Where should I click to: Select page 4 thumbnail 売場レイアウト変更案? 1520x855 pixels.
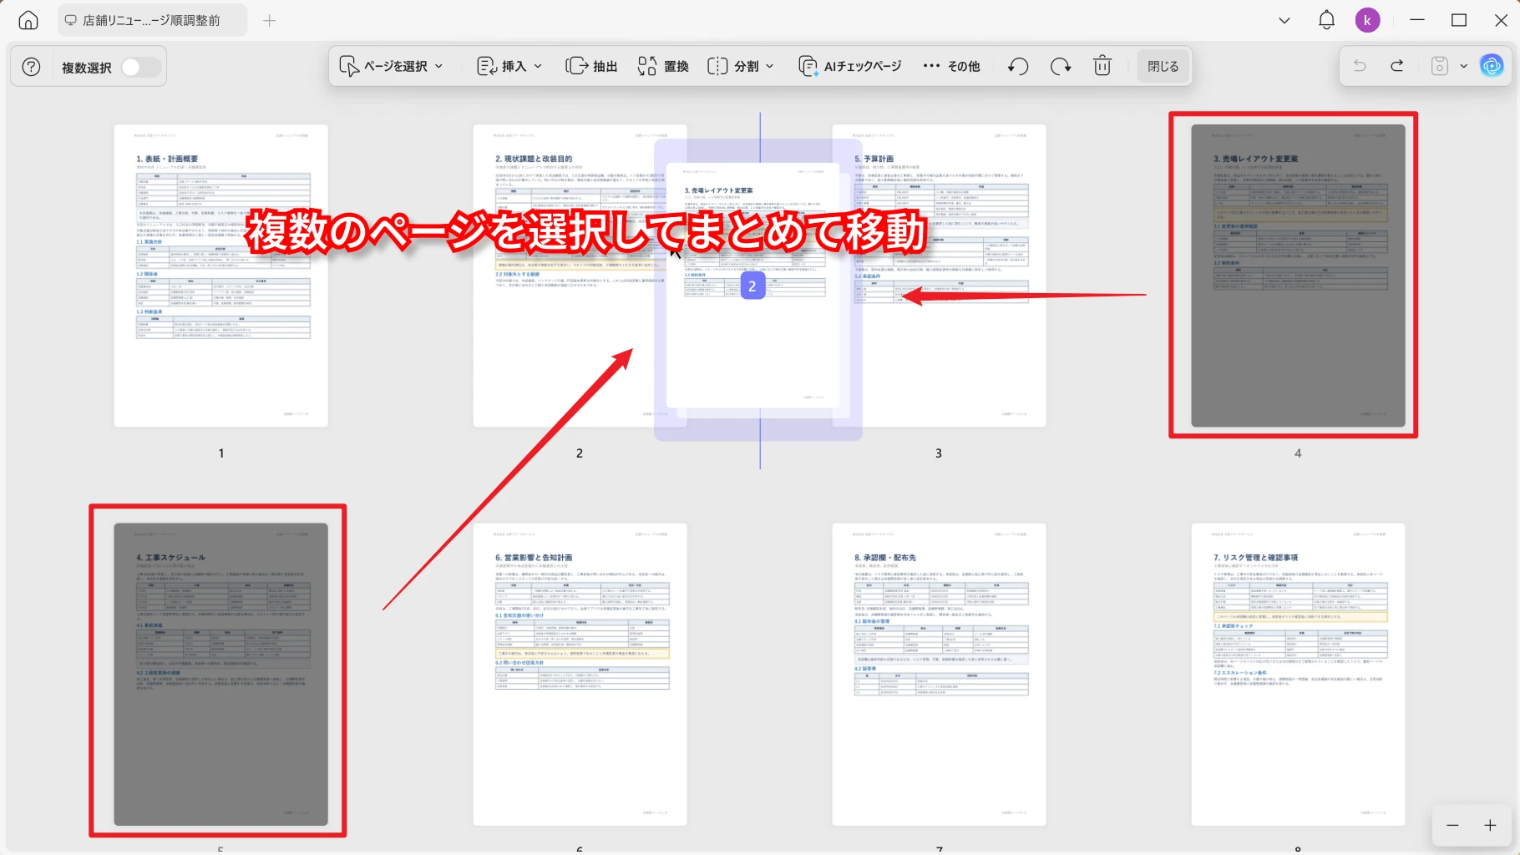click(1298, 276)
